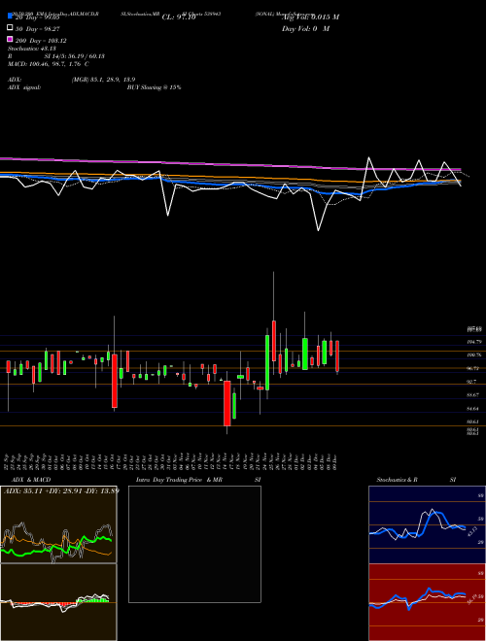486x641 pixels.
Task: Click the '(MGR) 35.1, 28.9, 13.9' ADX values
Action: pos(103,80)
